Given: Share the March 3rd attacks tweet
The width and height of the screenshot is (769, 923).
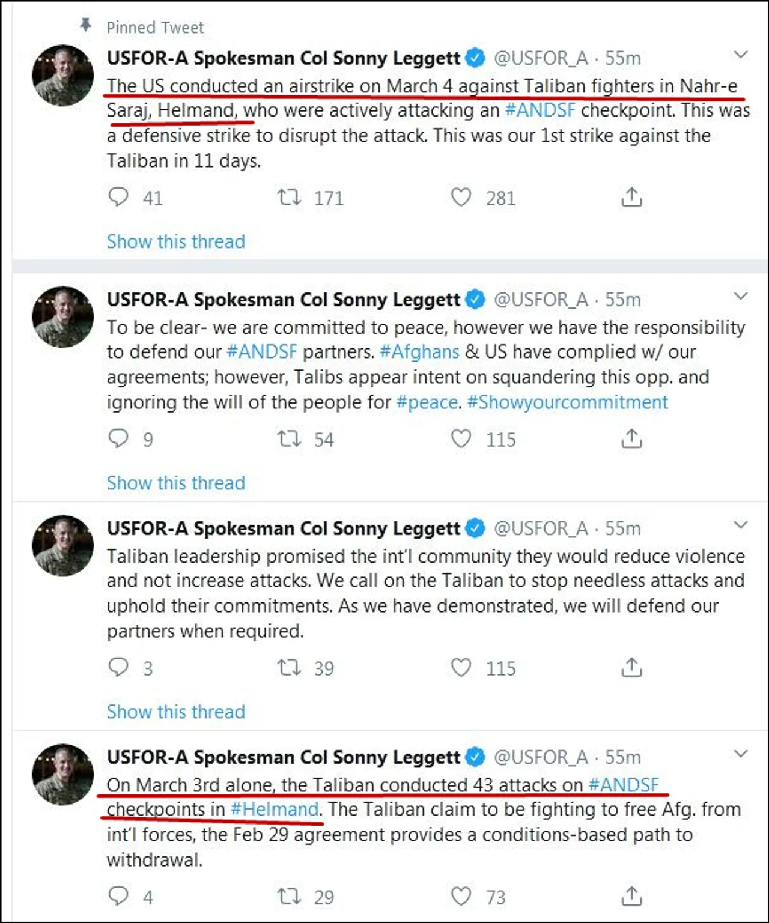Looking at the screenshot, I should tap(631, 896).
